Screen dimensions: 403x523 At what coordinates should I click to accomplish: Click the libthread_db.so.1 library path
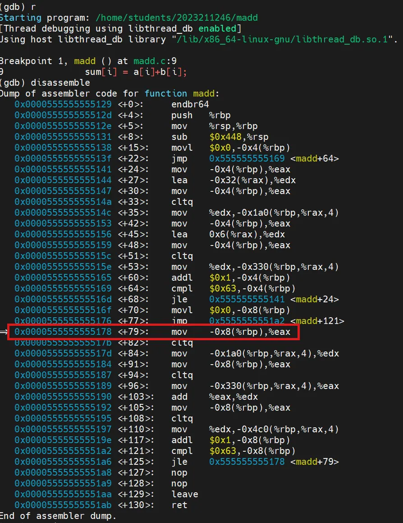[283, 39]
